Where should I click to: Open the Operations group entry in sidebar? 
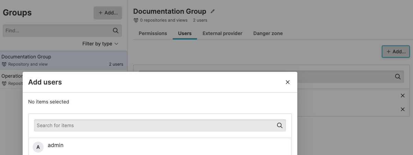tap(12, 76)
